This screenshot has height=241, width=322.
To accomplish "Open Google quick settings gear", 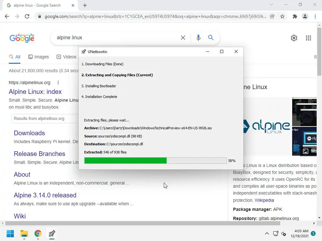I will point(294,38).
